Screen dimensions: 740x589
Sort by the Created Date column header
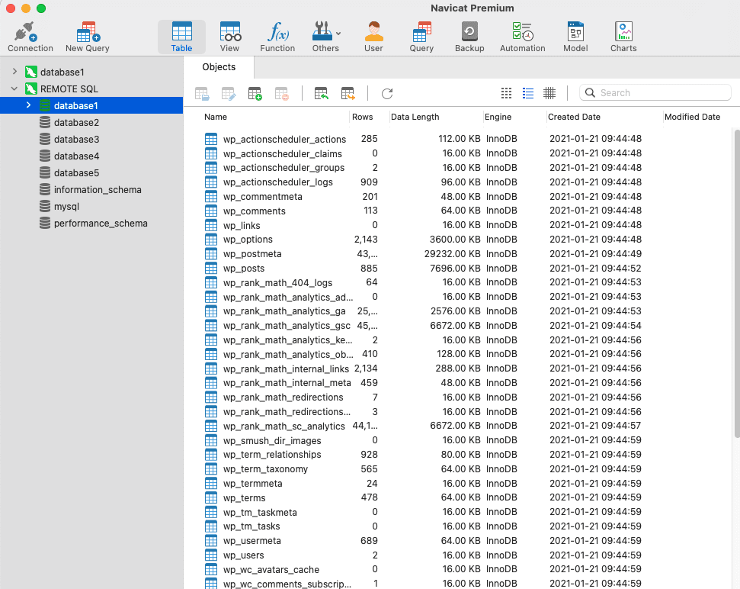(x=574, y=117)
